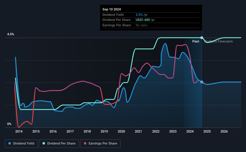Viewport: 246px width, 152px height.
Task: Click the Past label on chart
Action: tap(196, 41)
